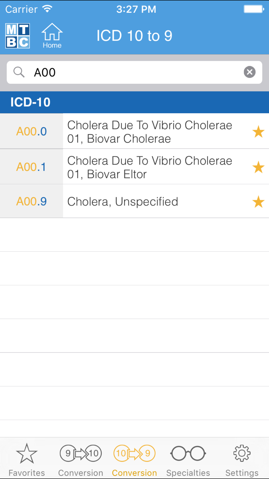Select code A00.9

point(31,202)
